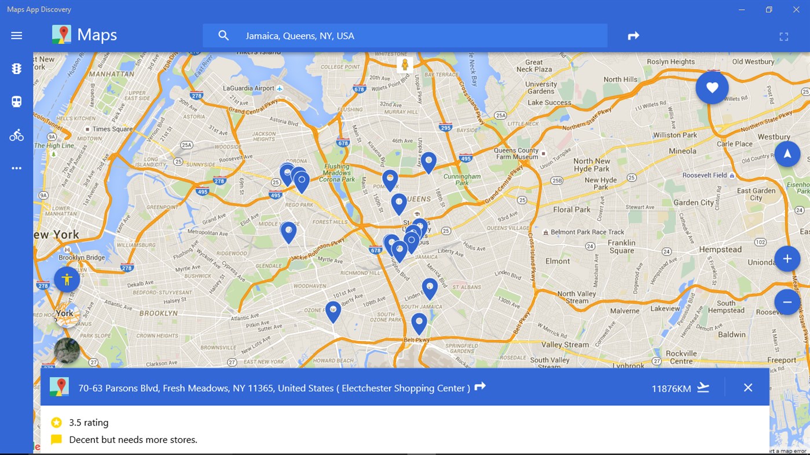Close the location info panel

click(748, 387)
